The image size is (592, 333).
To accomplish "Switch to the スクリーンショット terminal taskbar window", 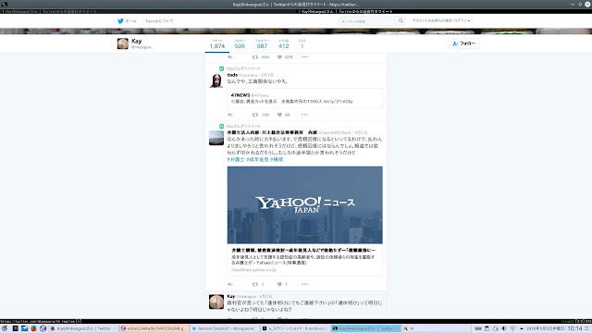I will click(x=295, y=328).
